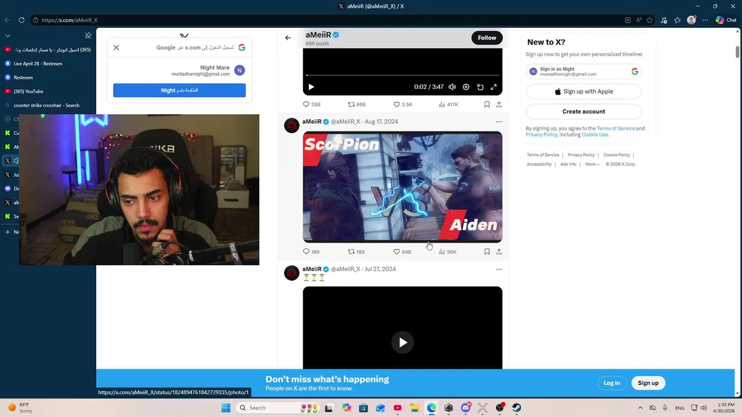Bookmark the Aug 17, 2024 post
The image size is (742, 417).
pos(487,251)
